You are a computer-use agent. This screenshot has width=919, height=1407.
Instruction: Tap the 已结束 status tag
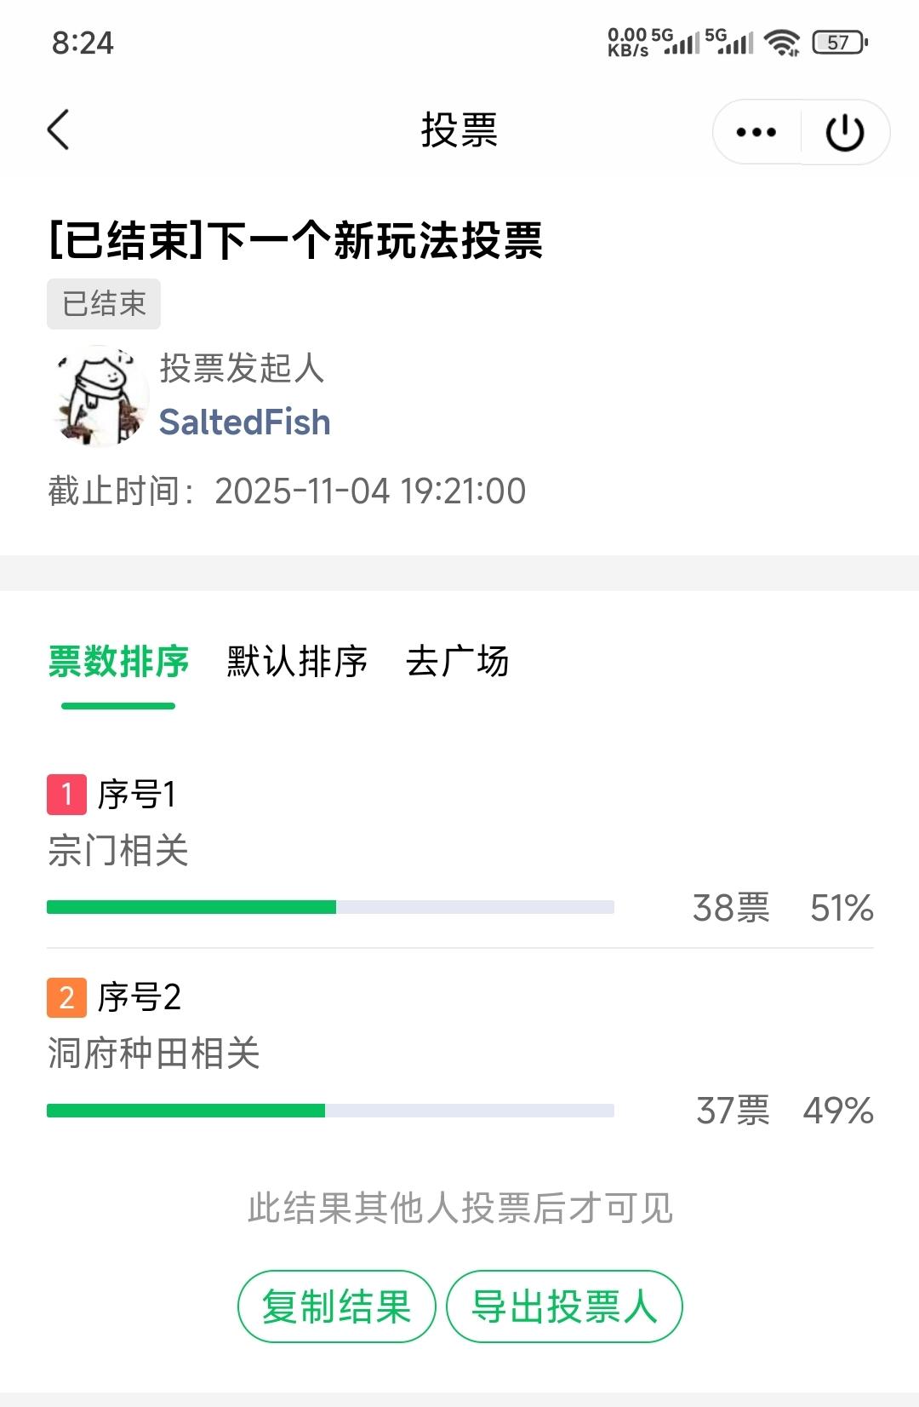point(104,304)
